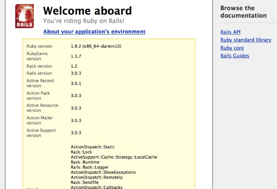Select the Action Pack version label
Screen dimensions: 277x189
[x=38, y=95]
